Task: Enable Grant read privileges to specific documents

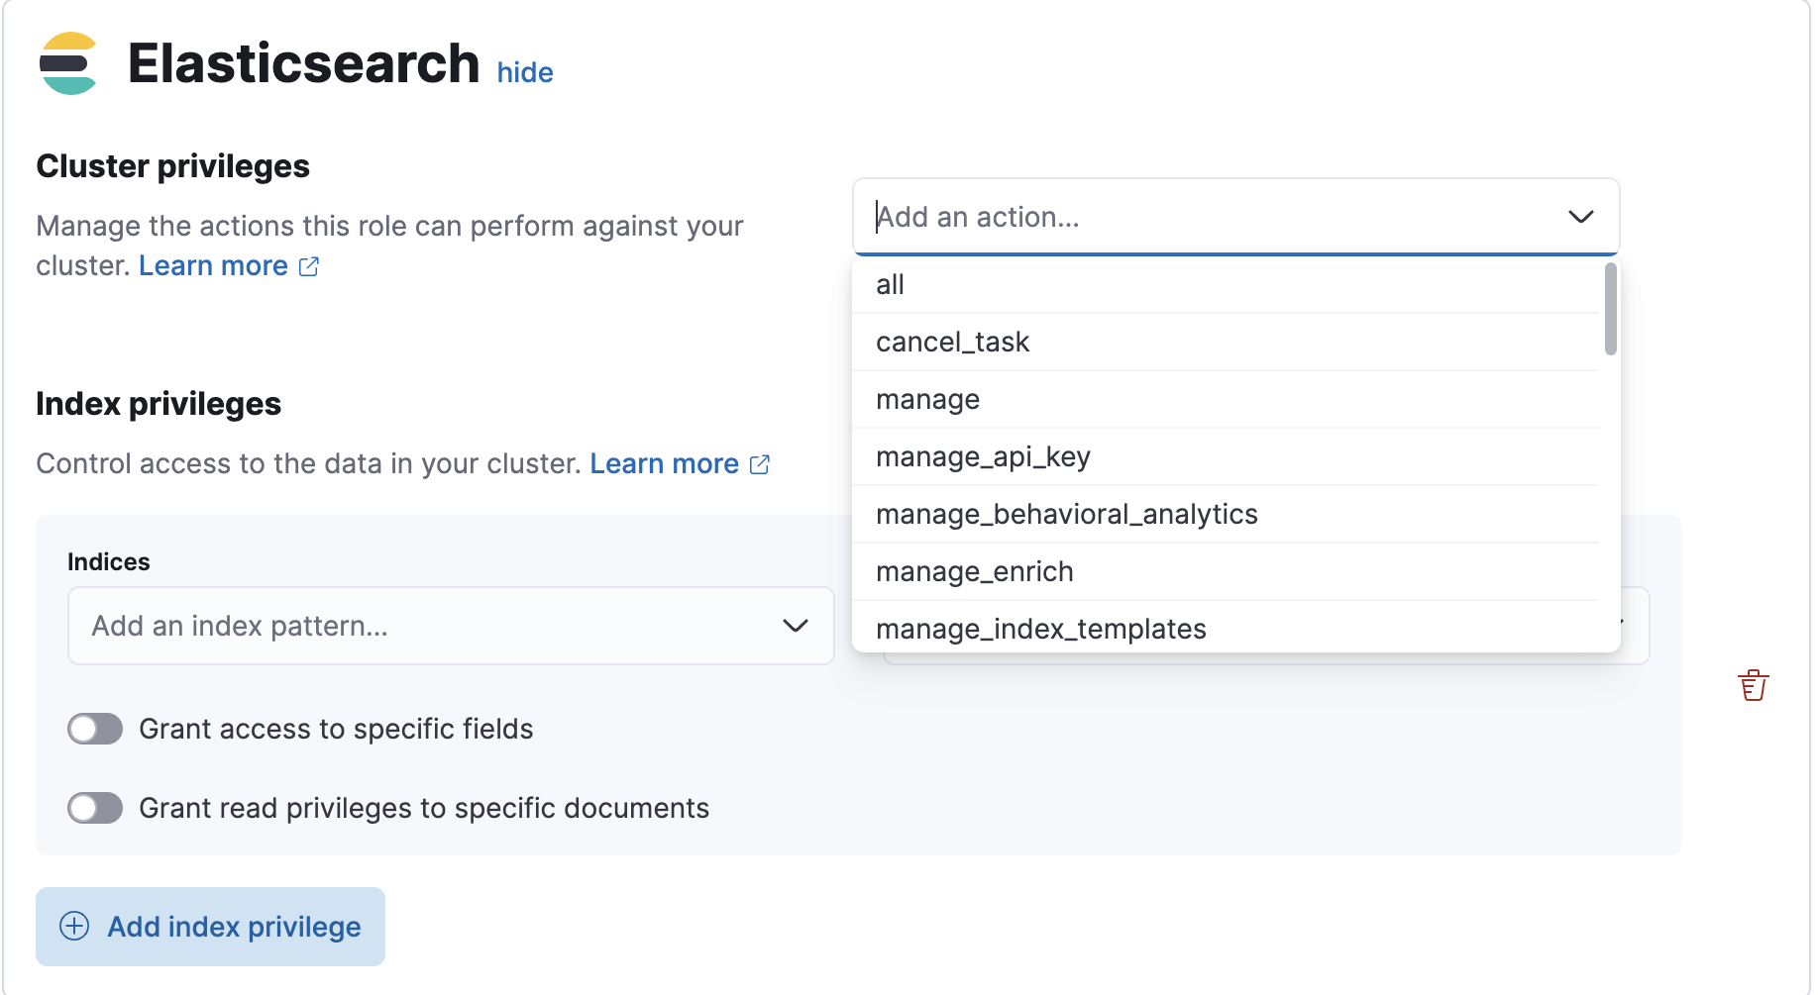Action: tap(95, 808)
